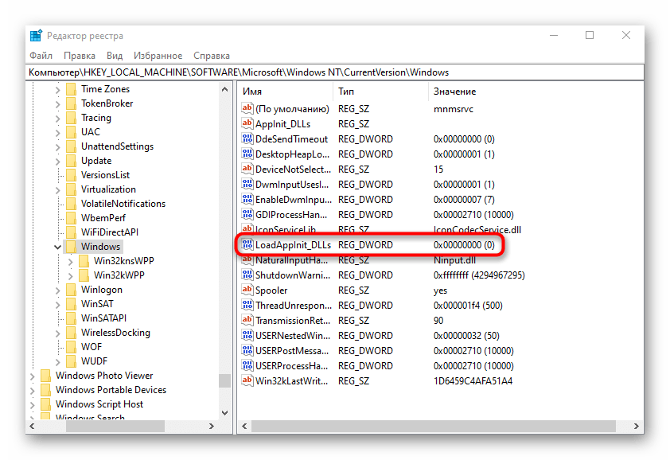The image size is (670, 460).
Task: Click the string icon of DeviceNotSelect...
Action: (247, 169)
